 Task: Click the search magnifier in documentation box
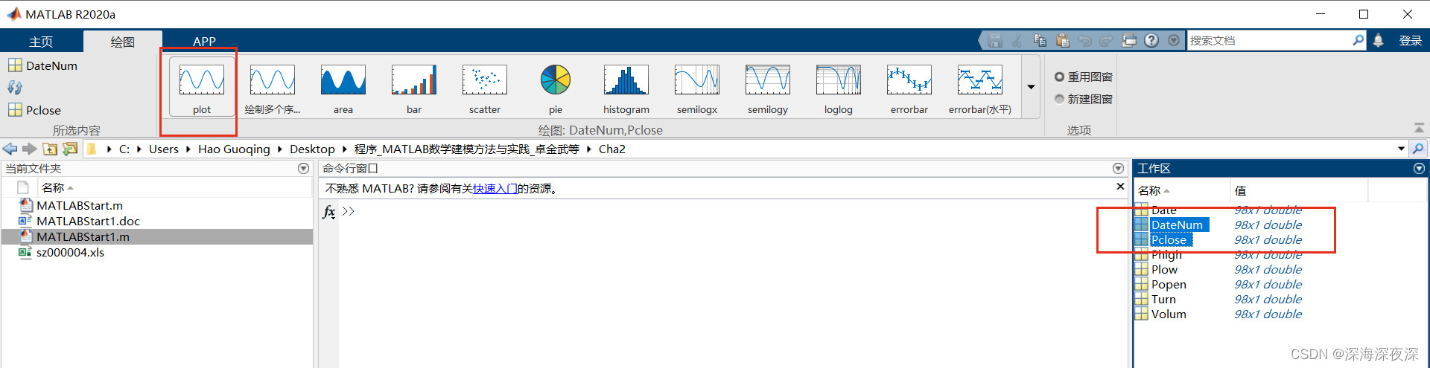tap(1358, 40)
